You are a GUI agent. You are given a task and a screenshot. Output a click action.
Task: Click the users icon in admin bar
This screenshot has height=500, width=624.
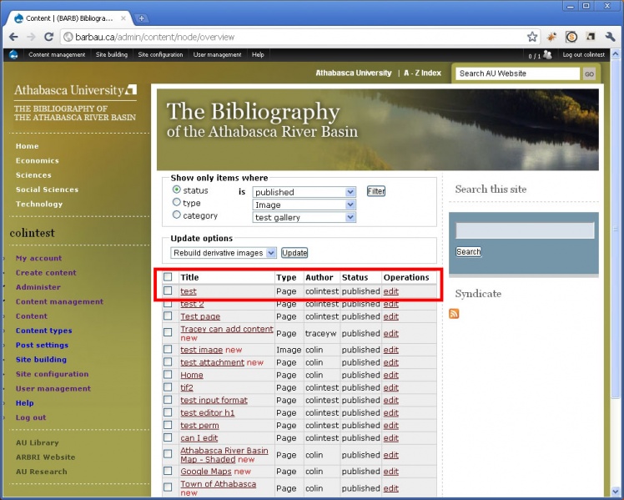pos(547,54)
